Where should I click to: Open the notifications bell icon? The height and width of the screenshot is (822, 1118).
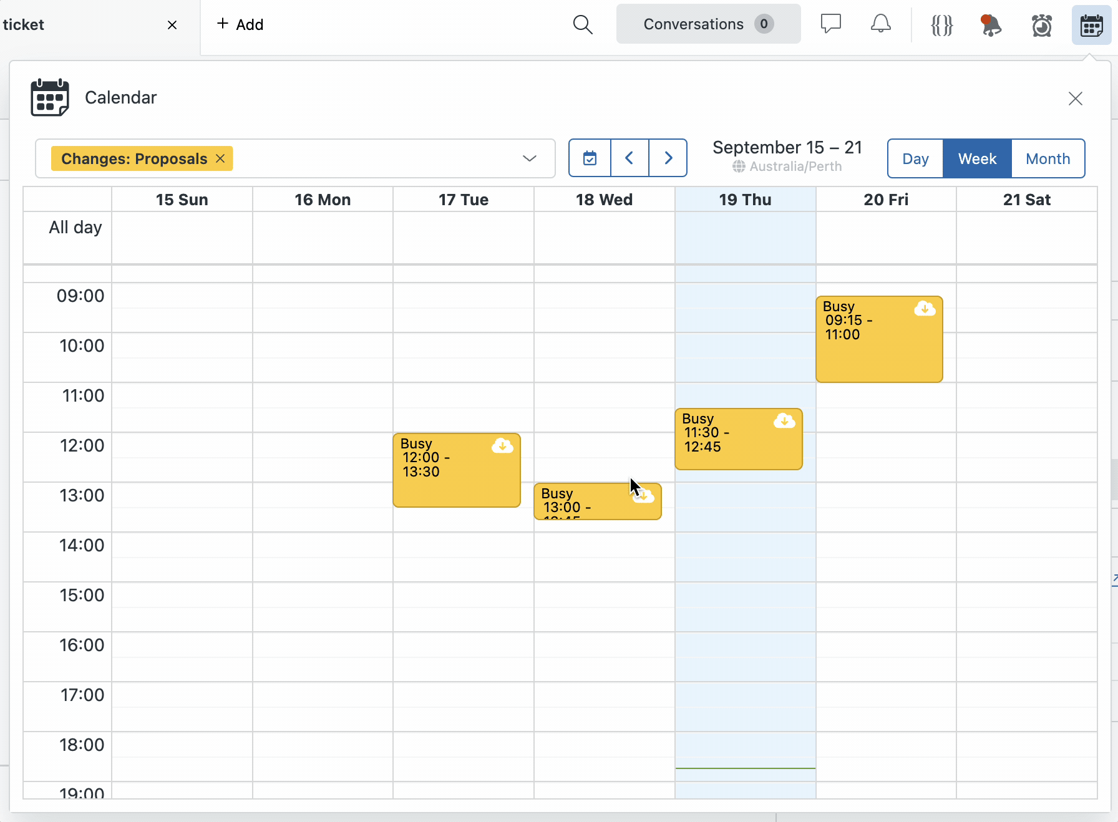point(880,24)
